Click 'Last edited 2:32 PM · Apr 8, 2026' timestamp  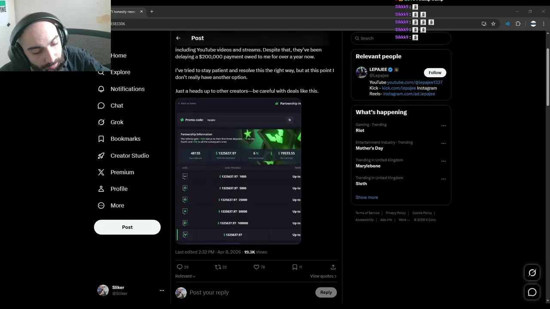208,252
